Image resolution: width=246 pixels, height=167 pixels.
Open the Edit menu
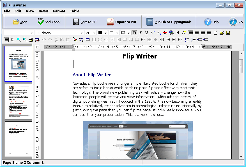[x=18, y=11]
